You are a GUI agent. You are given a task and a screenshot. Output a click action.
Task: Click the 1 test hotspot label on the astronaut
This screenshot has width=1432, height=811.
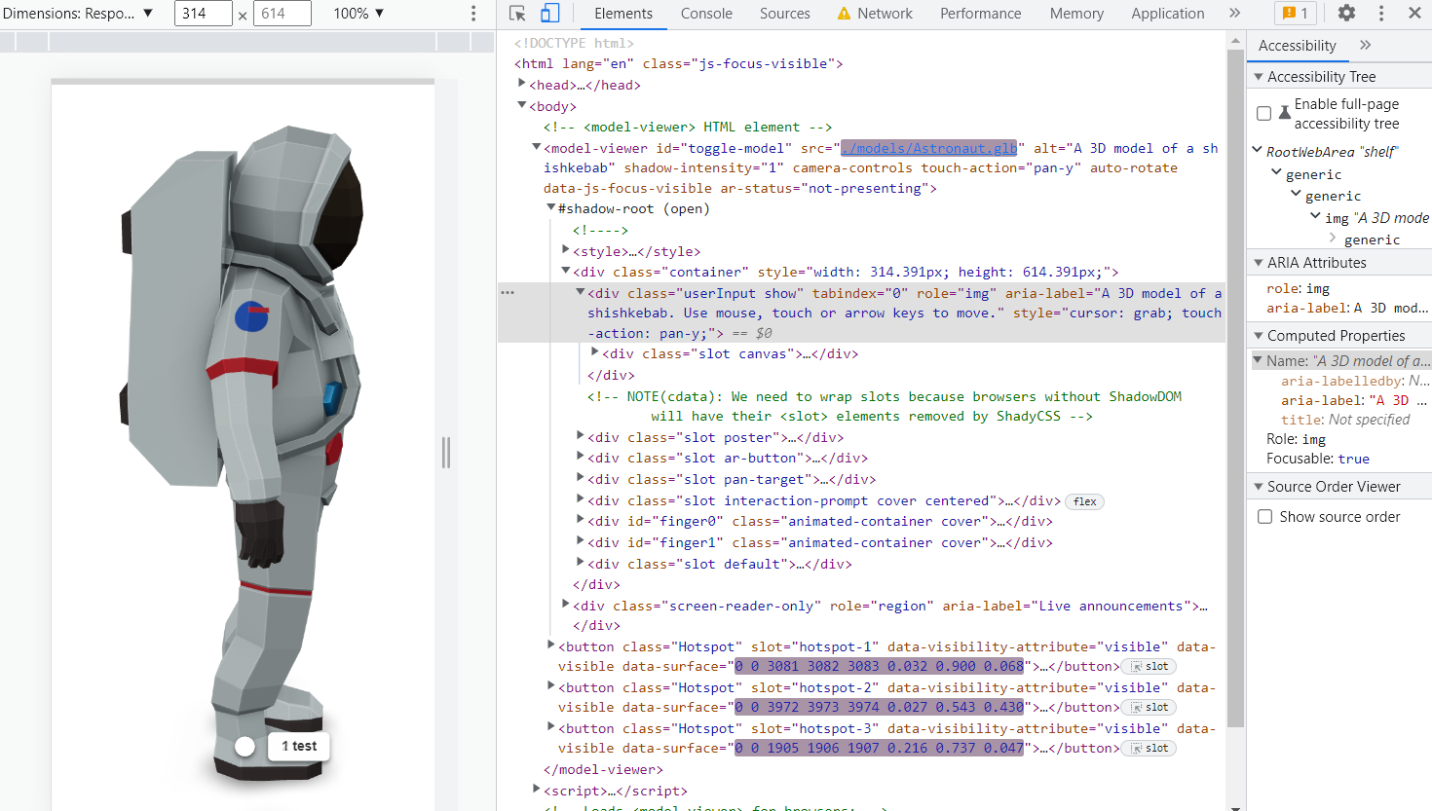point(298,745)
